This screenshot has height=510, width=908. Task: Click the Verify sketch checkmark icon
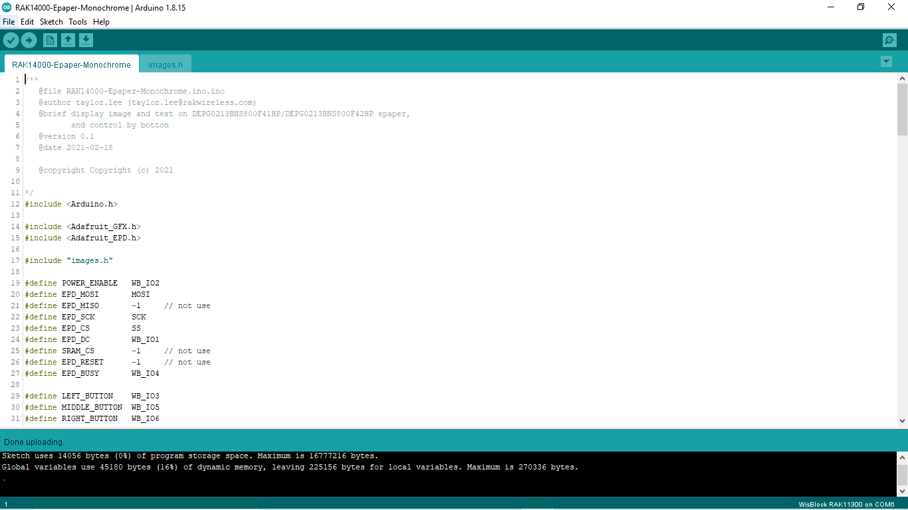click(11, 41)
